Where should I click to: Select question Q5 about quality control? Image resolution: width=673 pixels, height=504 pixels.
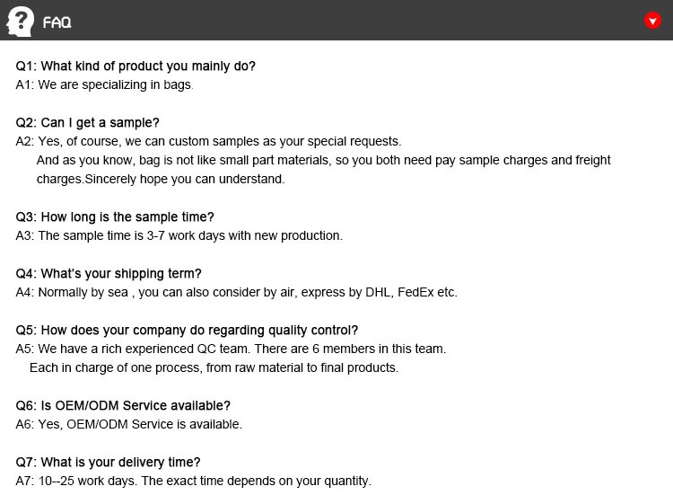click(187, 331)
